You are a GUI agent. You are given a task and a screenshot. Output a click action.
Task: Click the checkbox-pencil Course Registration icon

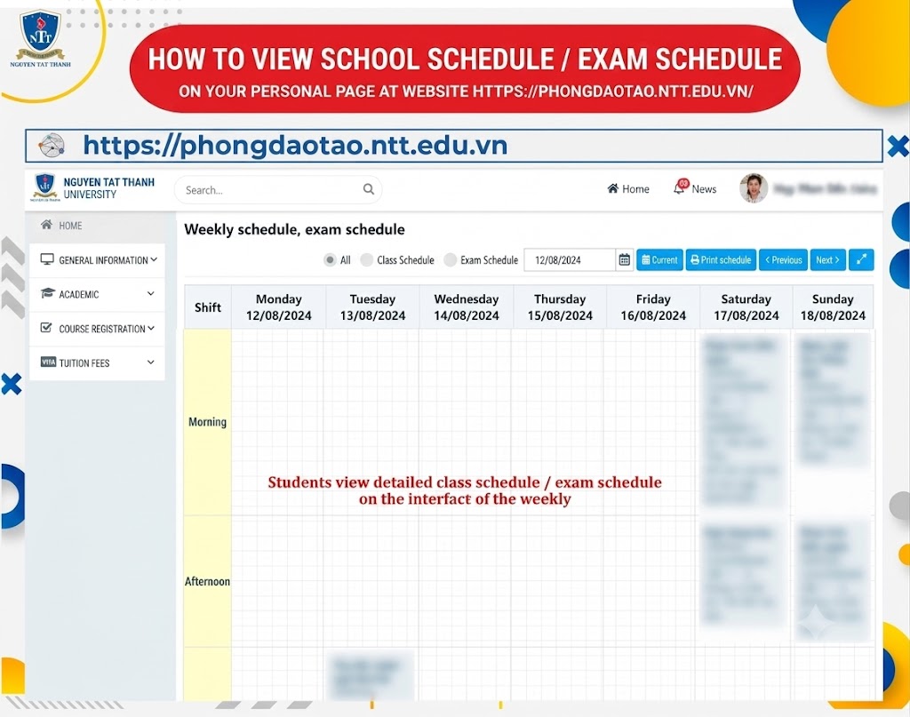pyautogui.click(x=46, y=327)
